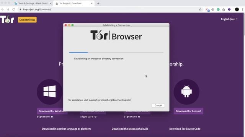Click the connection progress bar

click(116, 53)
